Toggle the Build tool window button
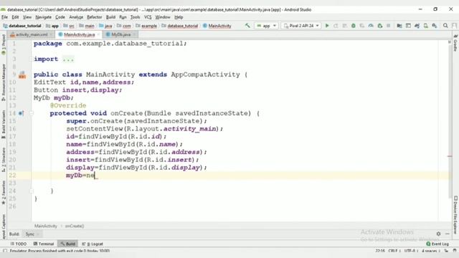 coord(68,244)
